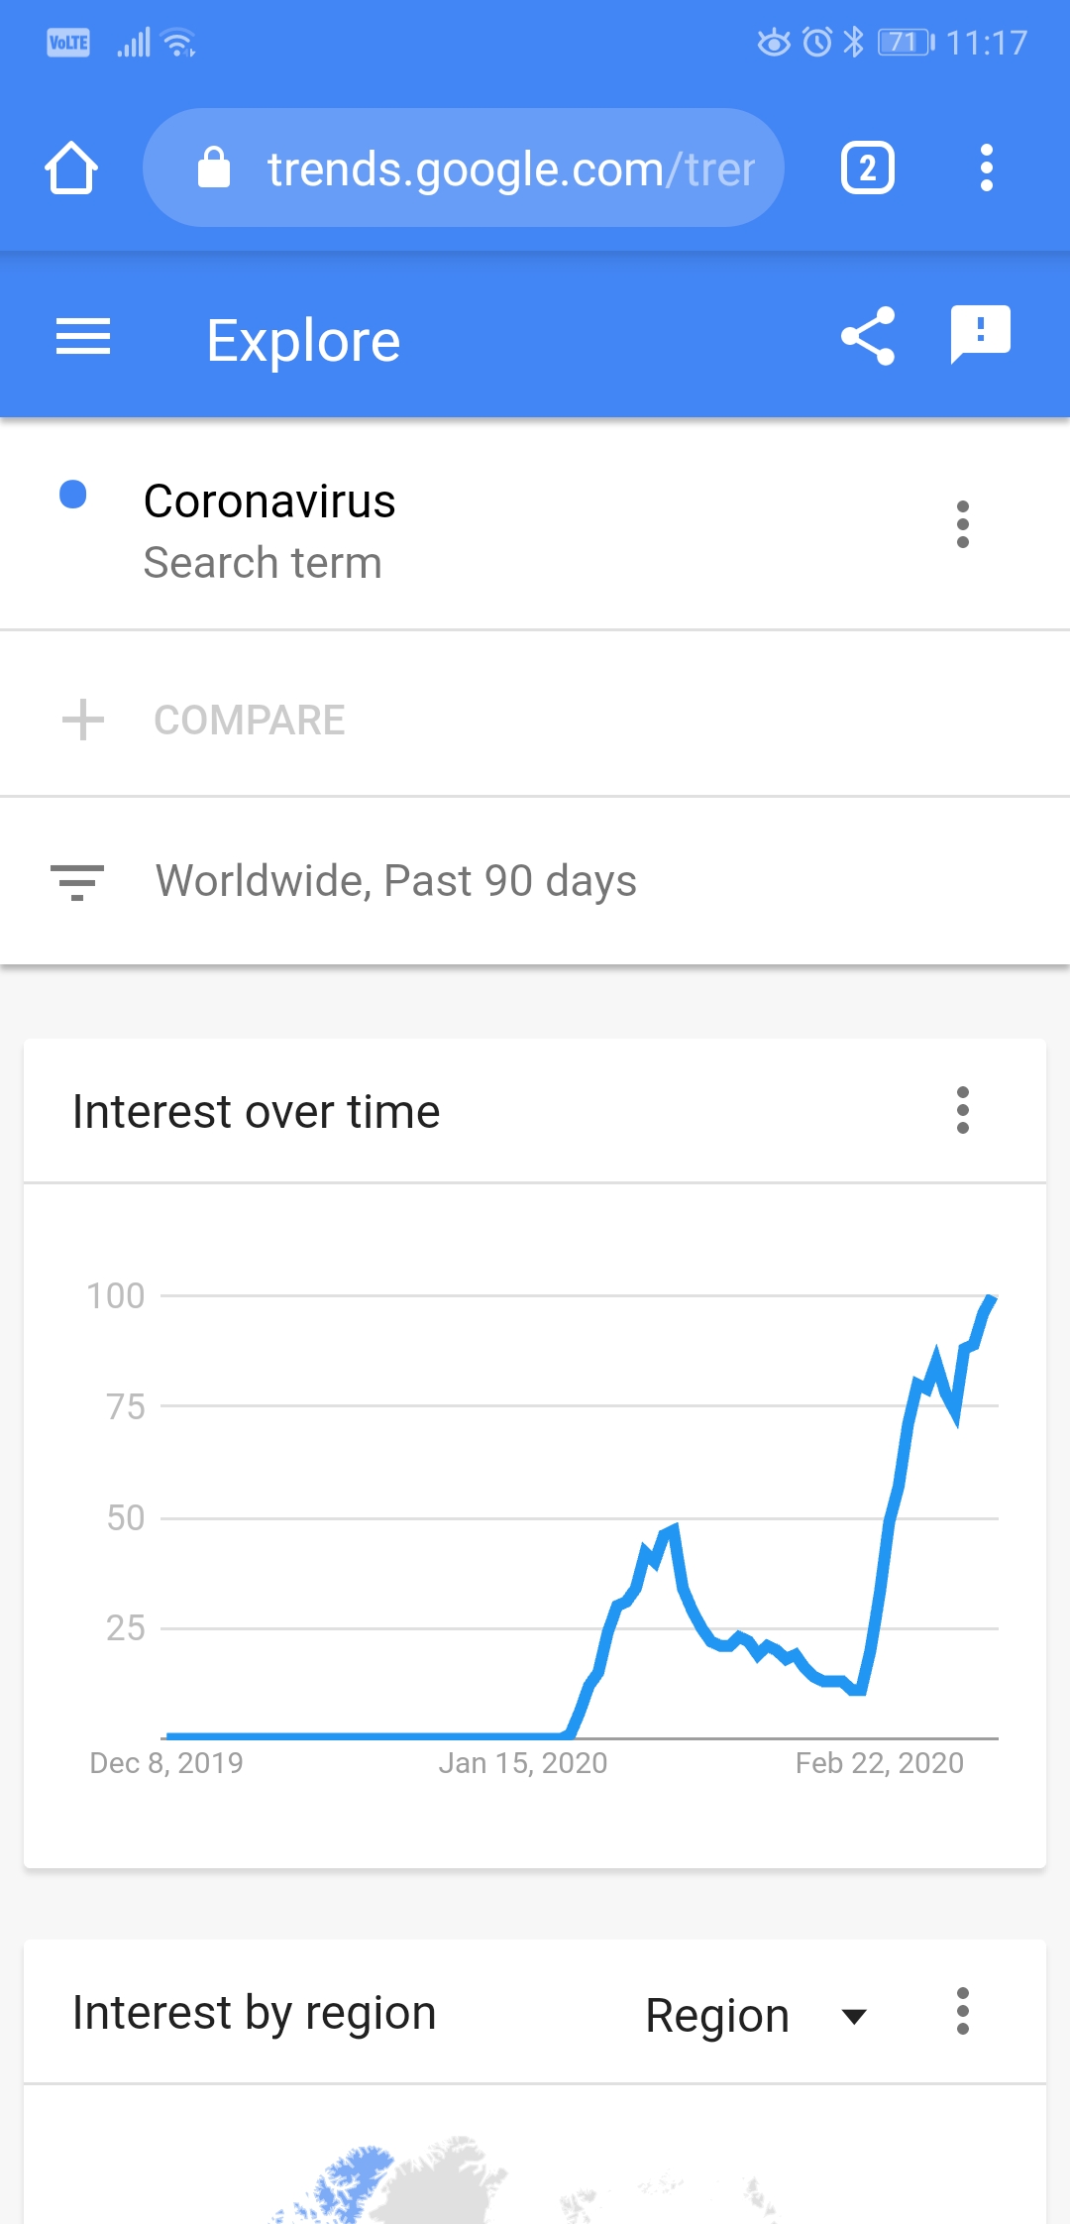This screenshot has height=2224, width=1070.
Task: Click the lock icon in address bar
Action: tap(214, 167)
